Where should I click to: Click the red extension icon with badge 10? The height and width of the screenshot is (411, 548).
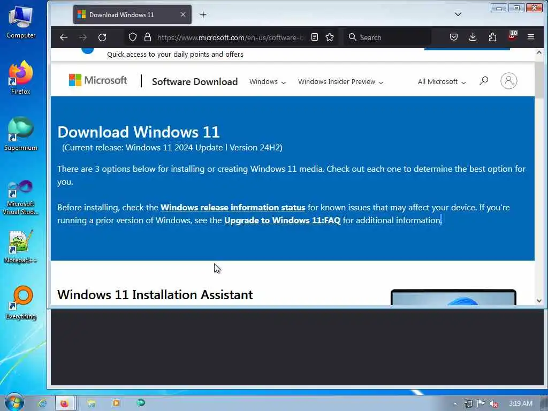pos(512,36)
